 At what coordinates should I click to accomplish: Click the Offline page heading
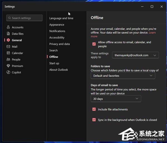97,18
